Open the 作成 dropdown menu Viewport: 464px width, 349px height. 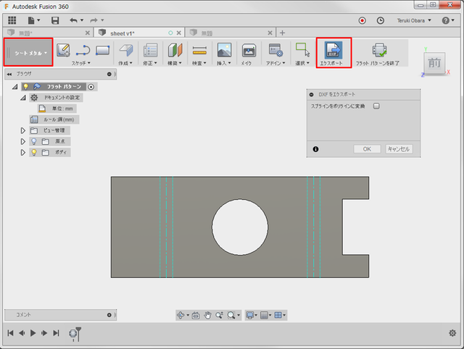pos(125,63)
